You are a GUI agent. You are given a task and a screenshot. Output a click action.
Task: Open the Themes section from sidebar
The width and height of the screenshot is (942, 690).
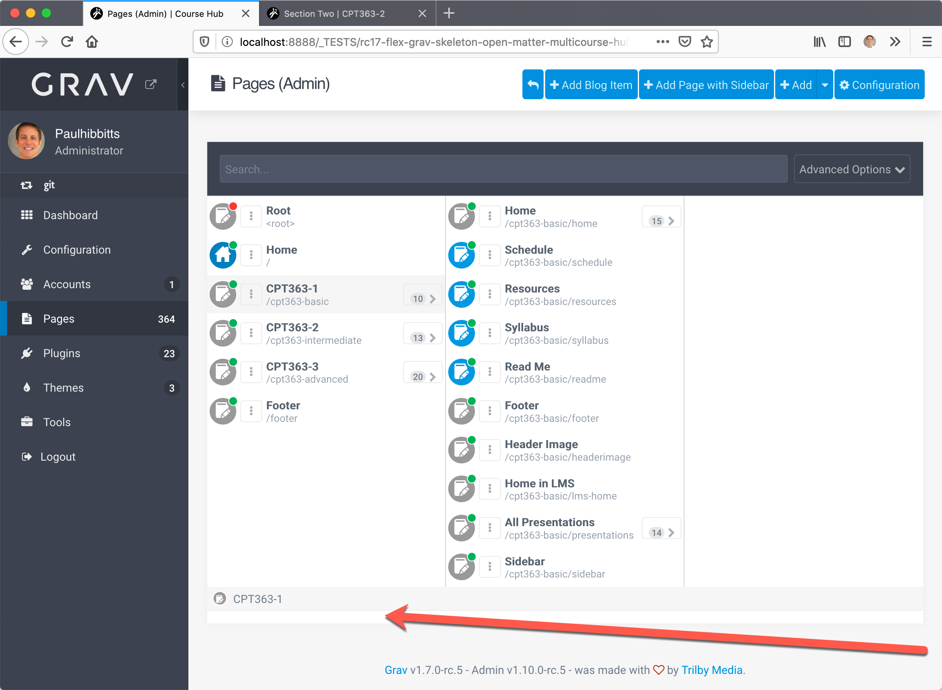click(x=63, y=387)
